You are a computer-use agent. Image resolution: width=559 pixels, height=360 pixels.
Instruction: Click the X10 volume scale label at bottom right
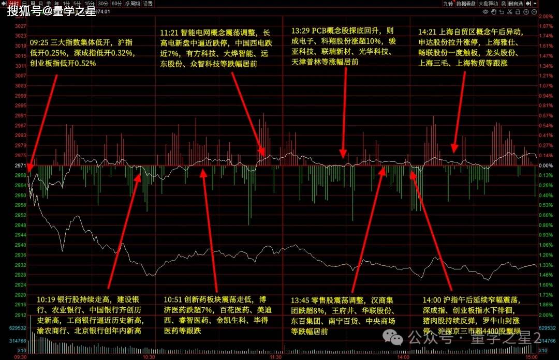(x=542, y=351)
